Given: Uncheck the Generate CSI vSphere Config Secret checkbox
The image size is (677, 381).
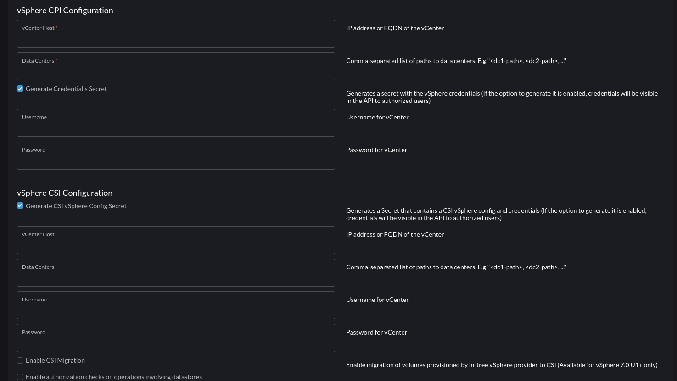Looking at the screenshot, I should [x=20, y=205].
